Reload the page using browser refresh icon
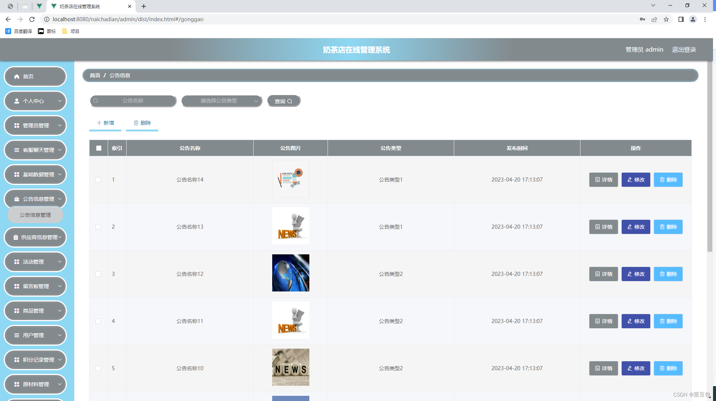The height and width of the screenshot is (401, 716). 32,19
